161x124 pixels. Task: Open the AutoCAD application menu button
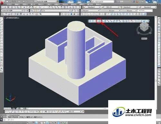pyautogui.click(x=2, y=2)
